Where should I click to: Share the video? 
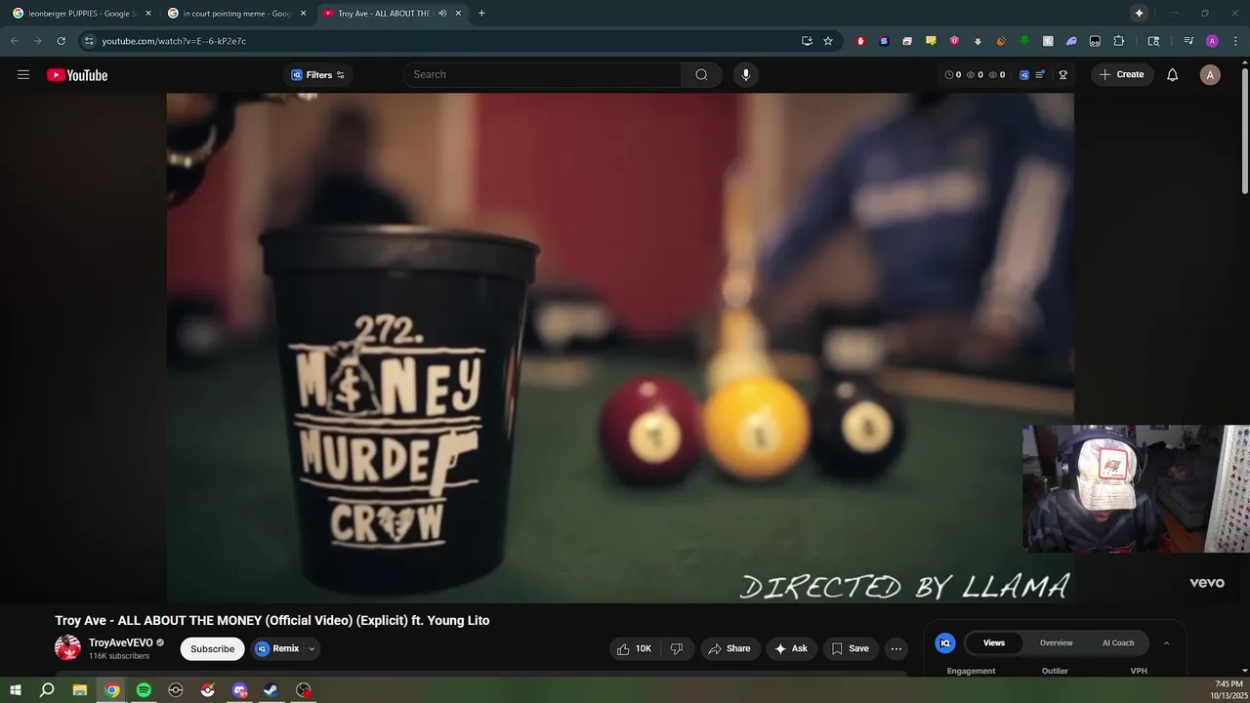pos(729,648)
